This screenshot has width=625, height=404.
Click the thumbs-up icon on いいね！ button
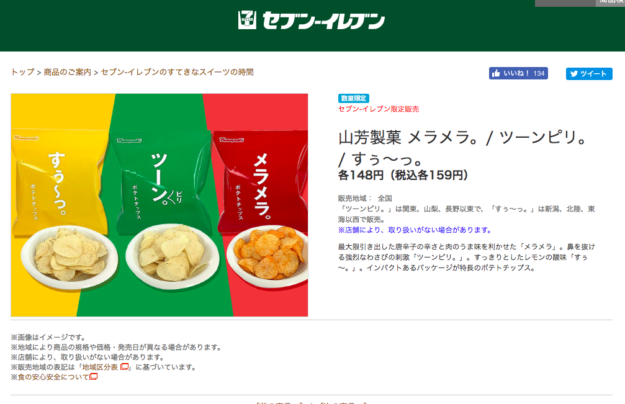point(496,73)
